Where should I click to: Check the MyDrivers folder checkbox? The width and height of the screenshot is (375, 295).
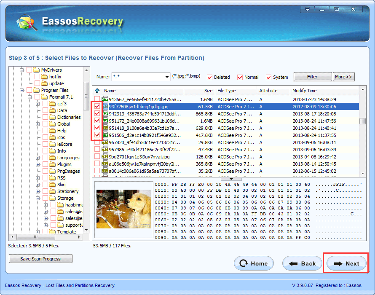tap(29, 70)
